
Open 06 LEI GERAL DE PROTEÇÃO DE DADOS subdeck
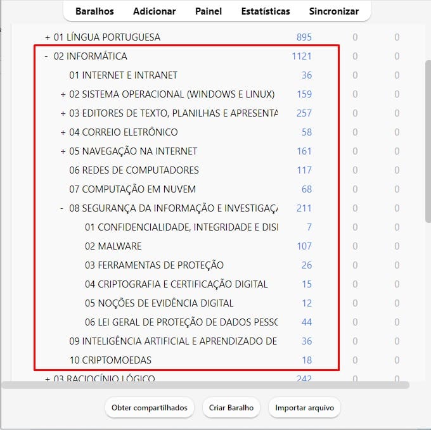coord(181,322)
